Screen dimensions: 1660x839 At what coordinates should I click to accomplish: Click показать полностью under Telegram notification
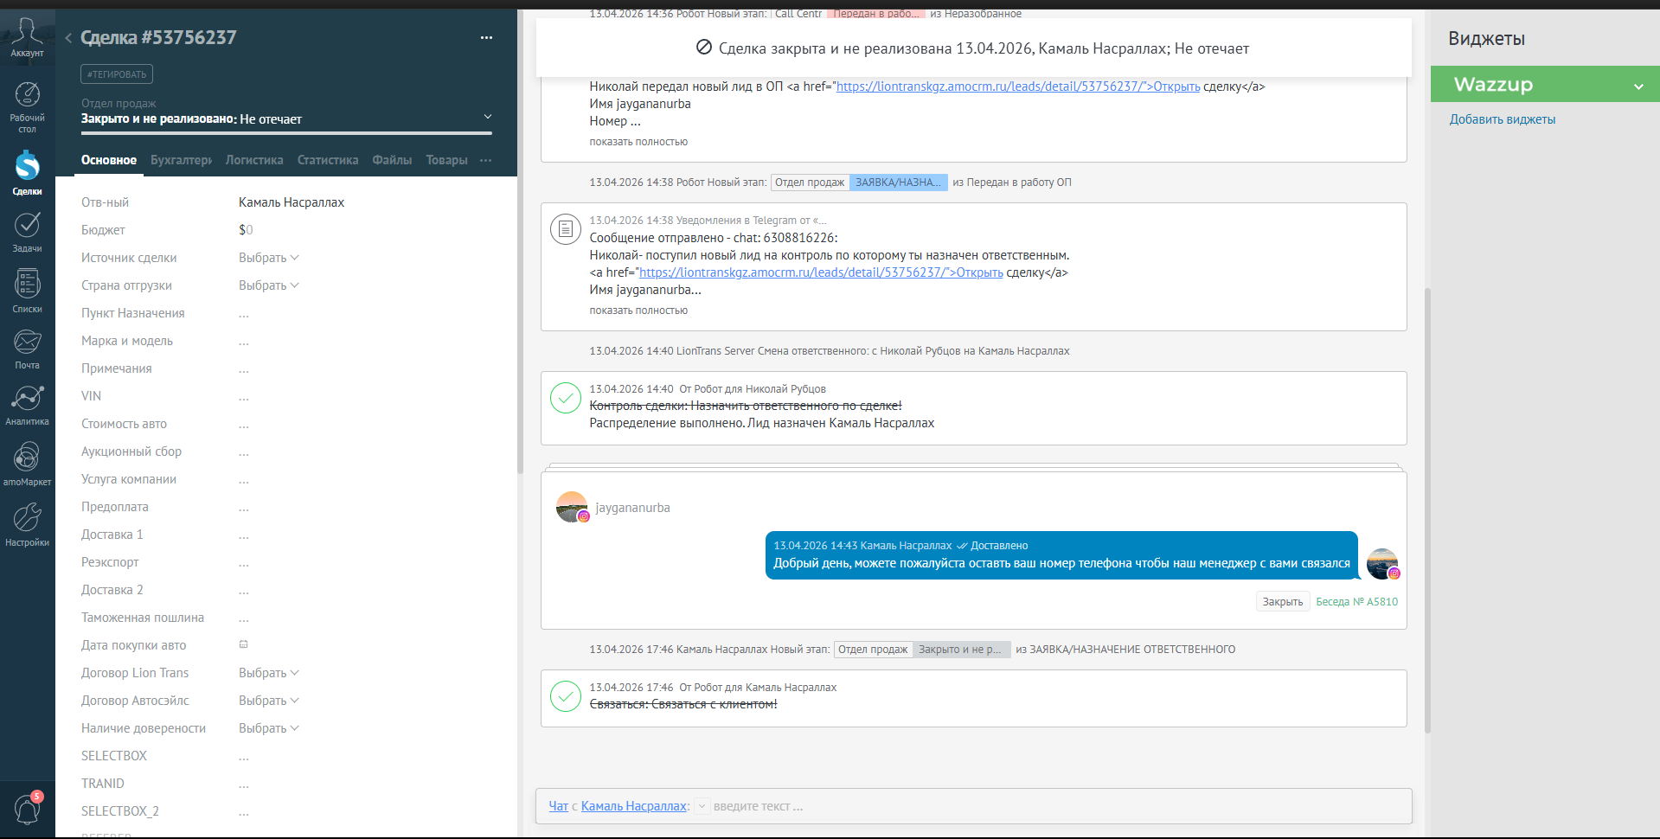[x=638, y=311]
